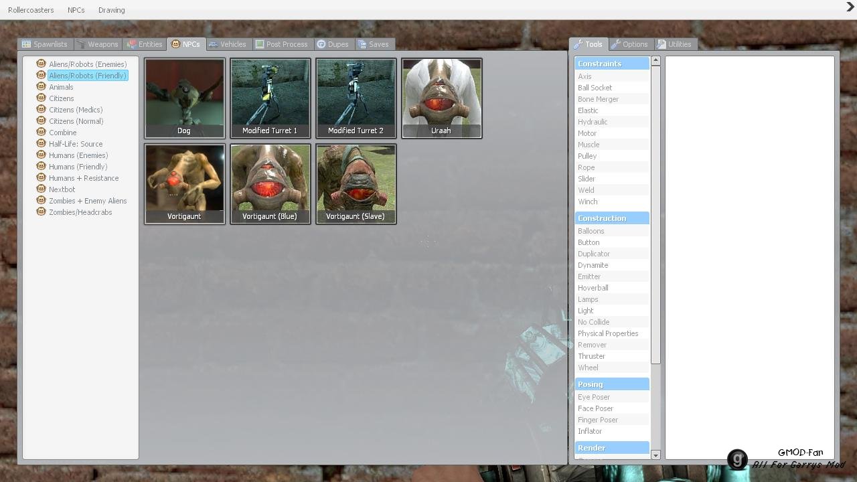Select the Citizens category
This screenshot has height=482, width=857.
(61, 98)
